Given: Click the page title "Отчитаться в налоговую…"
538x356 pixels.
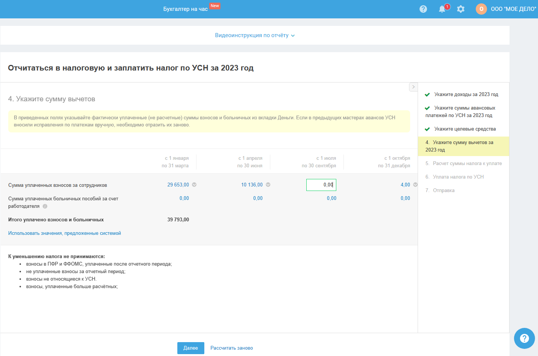Looking at the screenshot, I should coord(131,68).
